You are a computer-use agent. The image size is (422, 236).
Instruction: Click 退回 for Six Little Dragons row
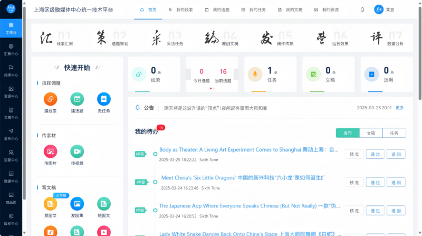(396, 182)
